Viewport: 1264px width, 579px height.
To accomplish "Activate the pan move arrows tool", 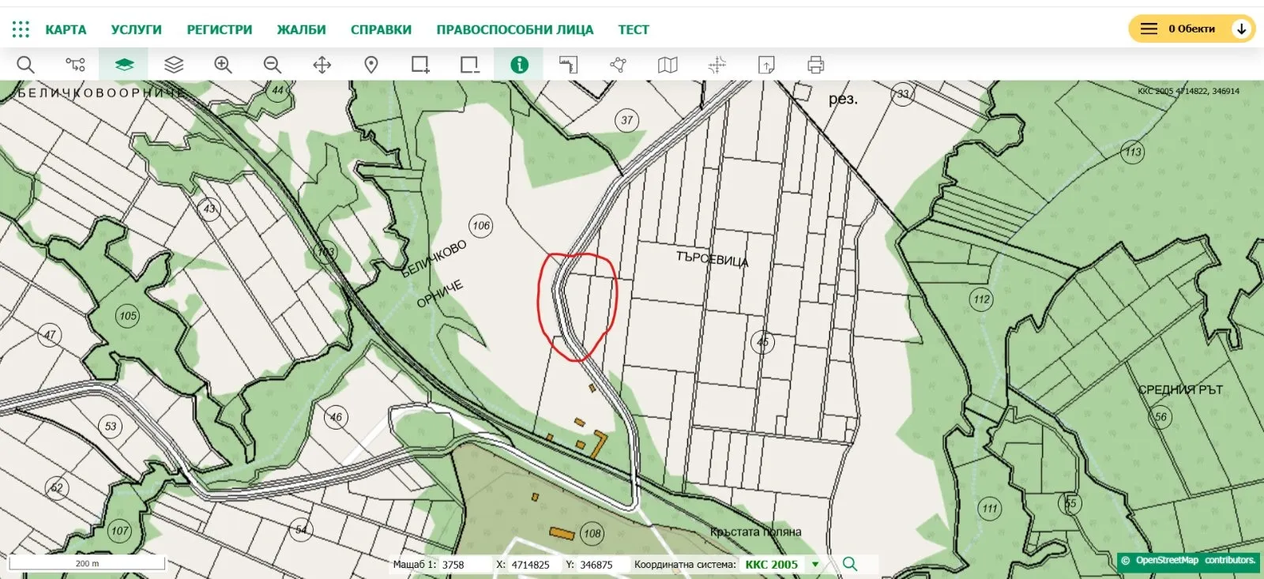I will click(322, 65).
